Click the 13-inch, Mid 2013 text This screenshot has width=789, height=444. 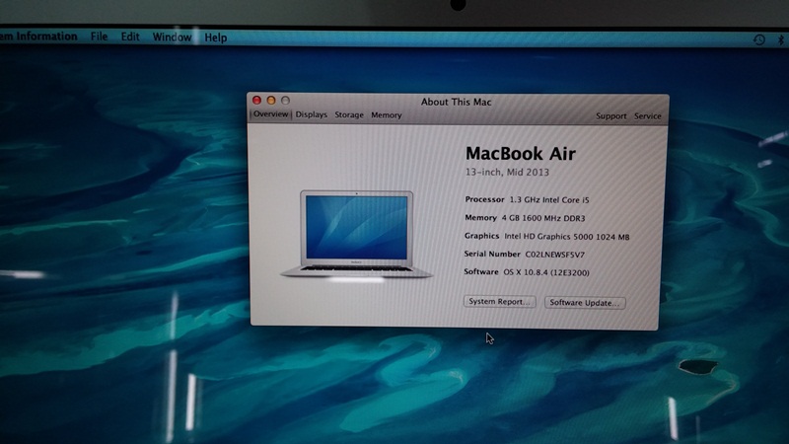507,172
